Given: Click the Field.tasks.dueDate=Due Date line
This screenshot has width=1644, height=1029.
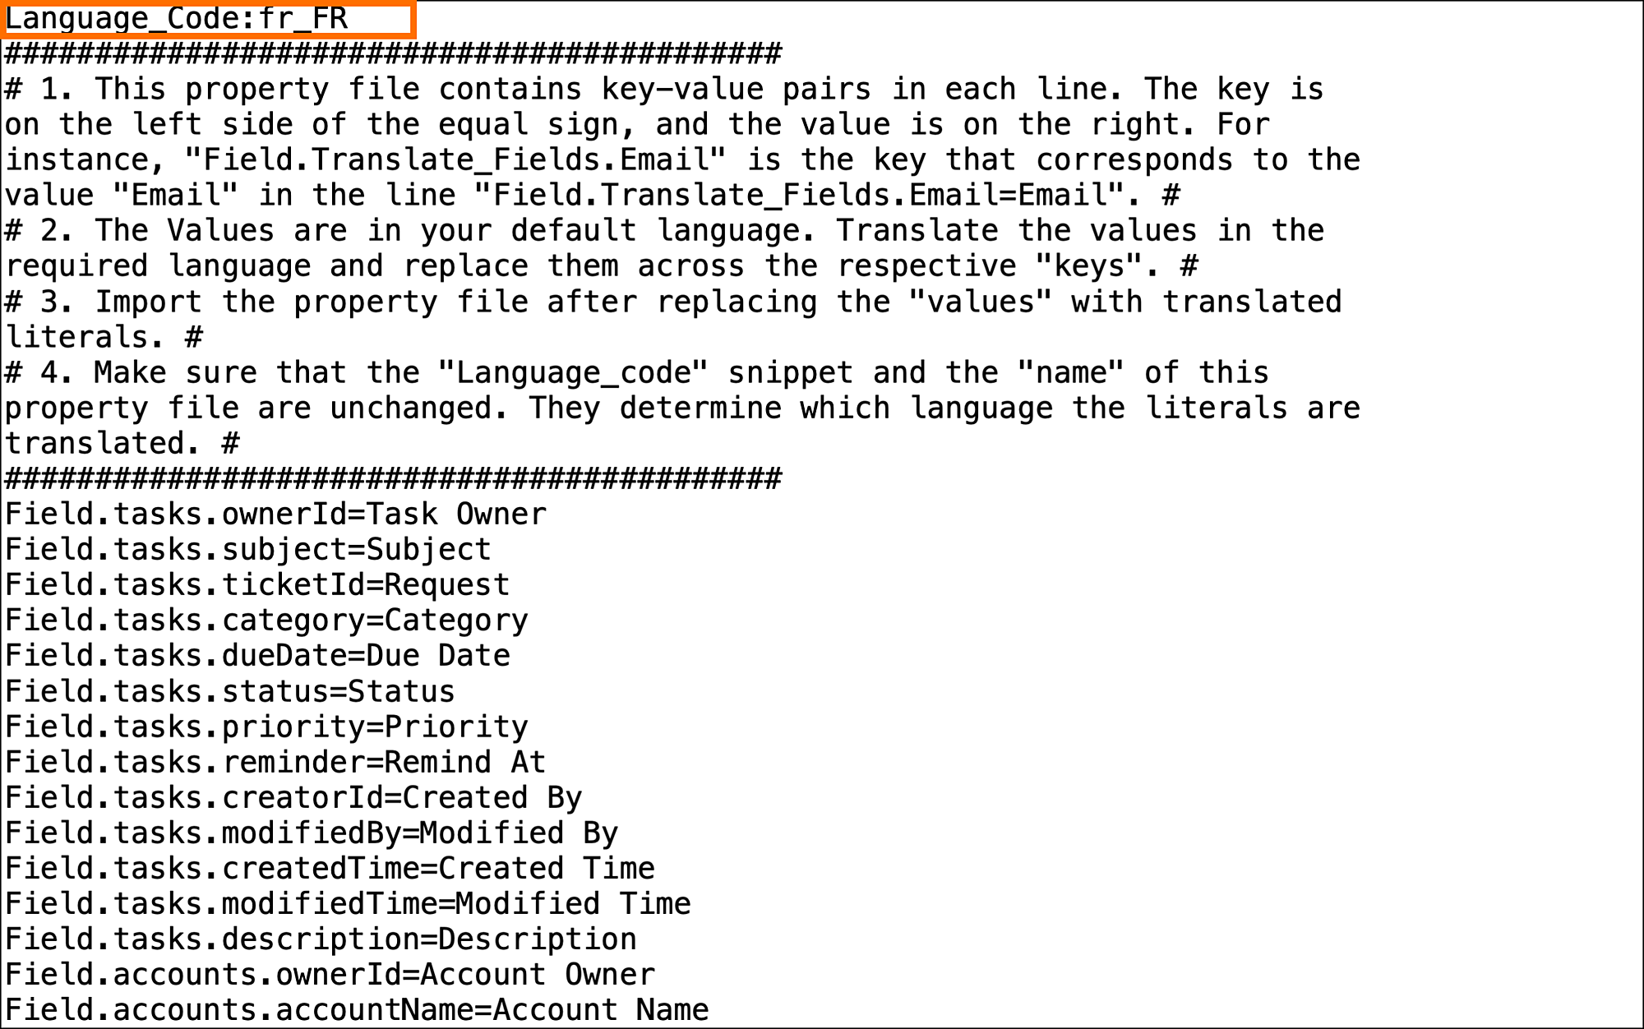Looking at the screenshot, I should (257, 656).
